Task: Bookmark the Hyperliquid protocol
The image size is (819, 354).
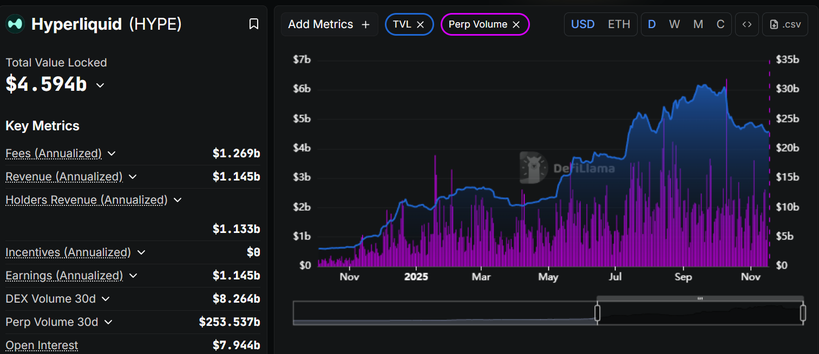Action: click(253, 24)
